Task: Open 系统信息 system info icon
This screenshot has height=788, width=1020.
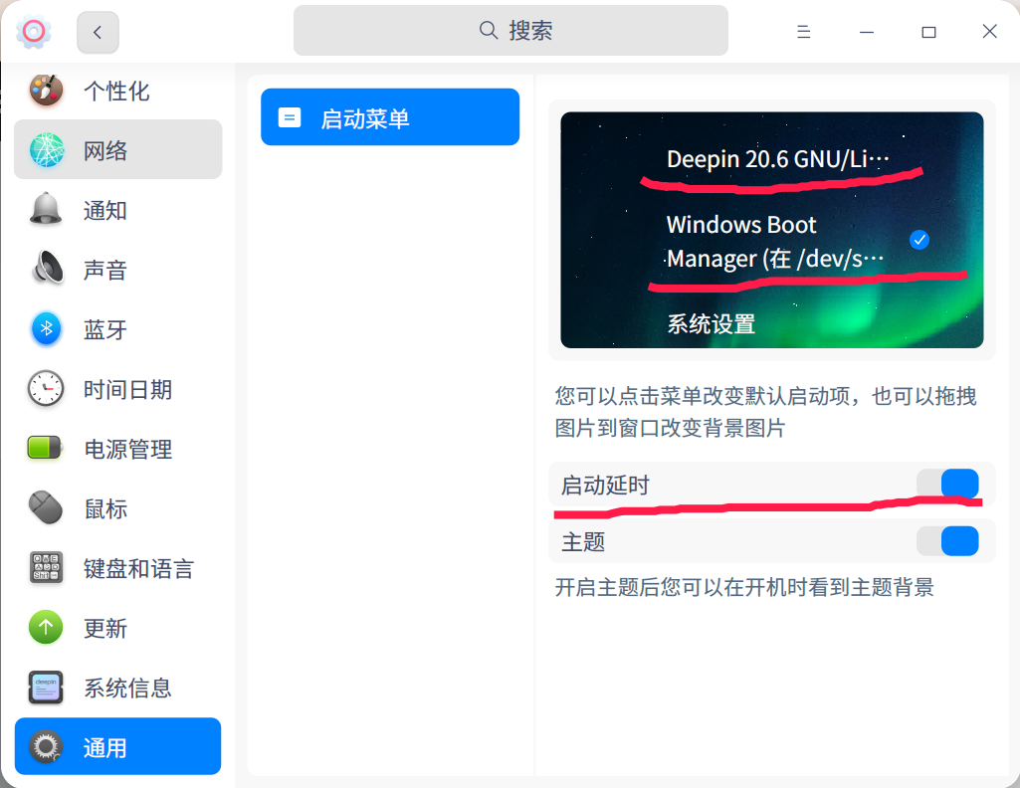Action: click(x=45, y=688)
